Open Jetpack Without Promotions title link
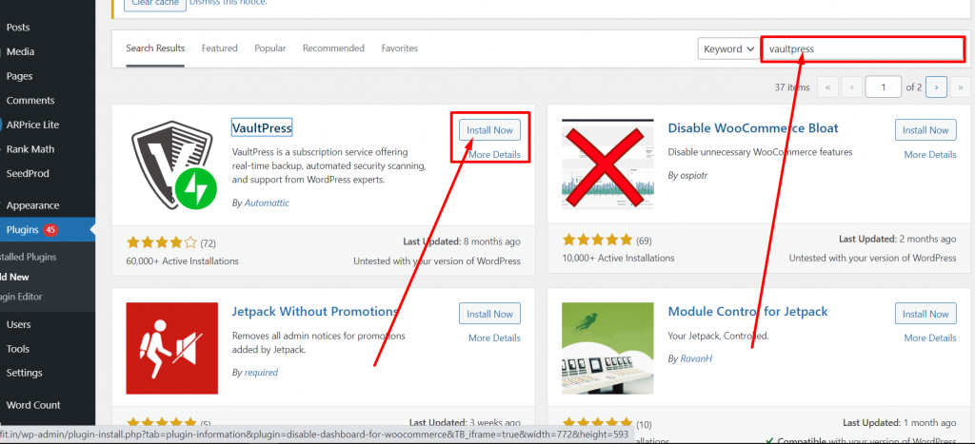975x444 pixels. tap(314, 311)
